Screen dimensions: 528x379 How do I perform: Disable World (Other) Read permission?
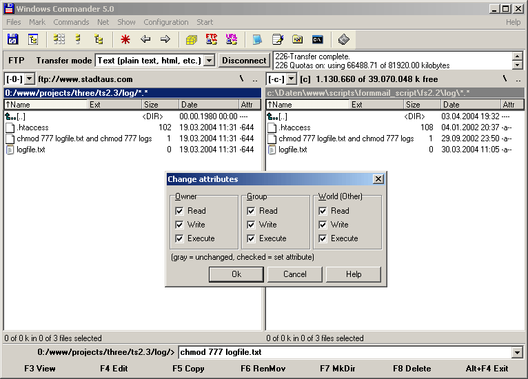[323, 211]
